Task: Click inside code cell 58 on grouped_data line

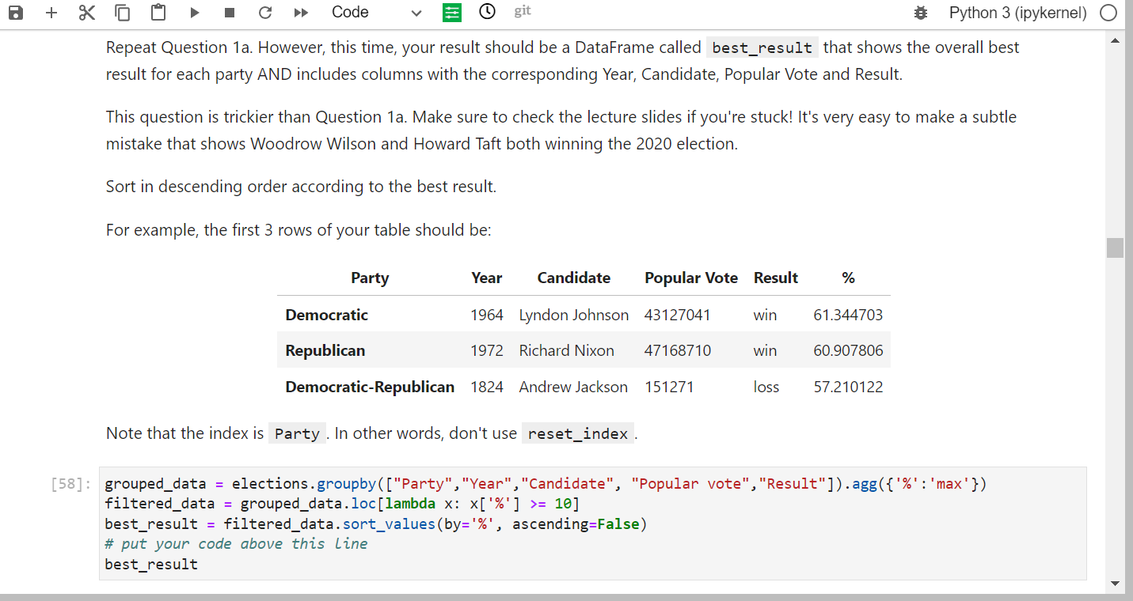Action: 546,483
